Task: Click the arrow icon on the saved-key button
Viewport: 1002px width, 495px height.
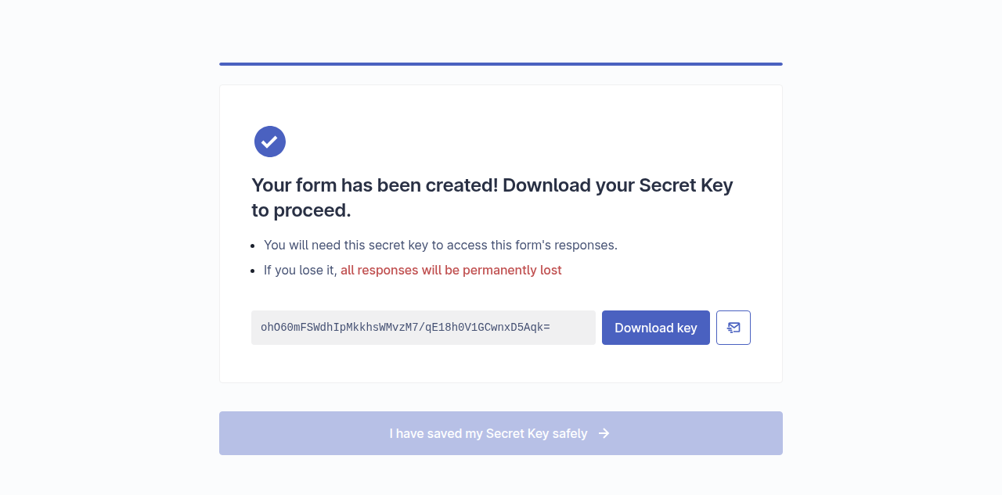Action: point(604,433)
